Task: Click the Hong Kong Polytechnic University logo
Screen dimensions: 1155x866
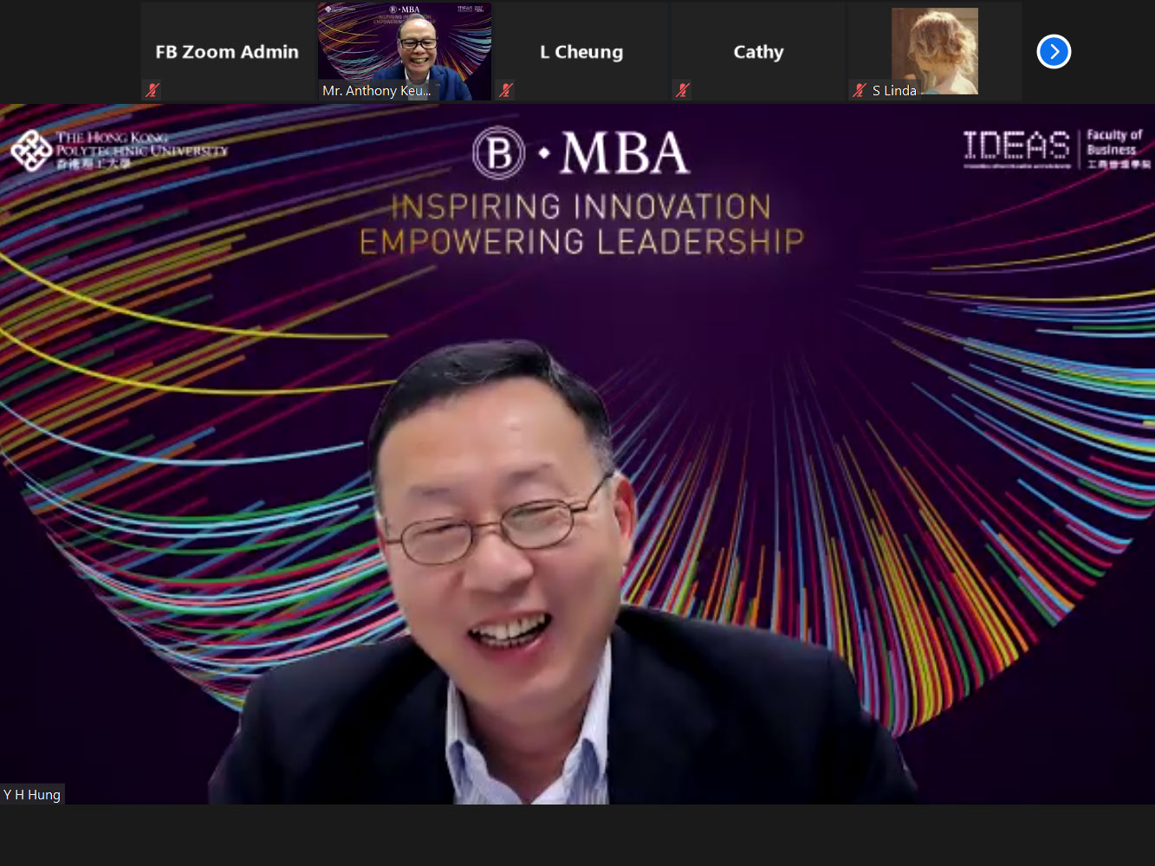Action: (x=119, y=151)
